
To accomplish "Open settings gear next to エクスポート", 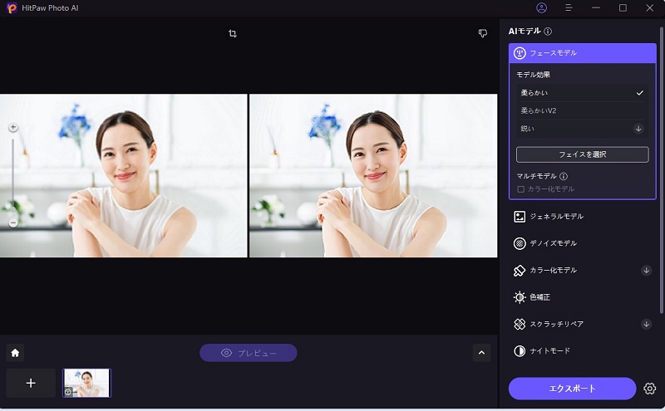I will [650, 389].
